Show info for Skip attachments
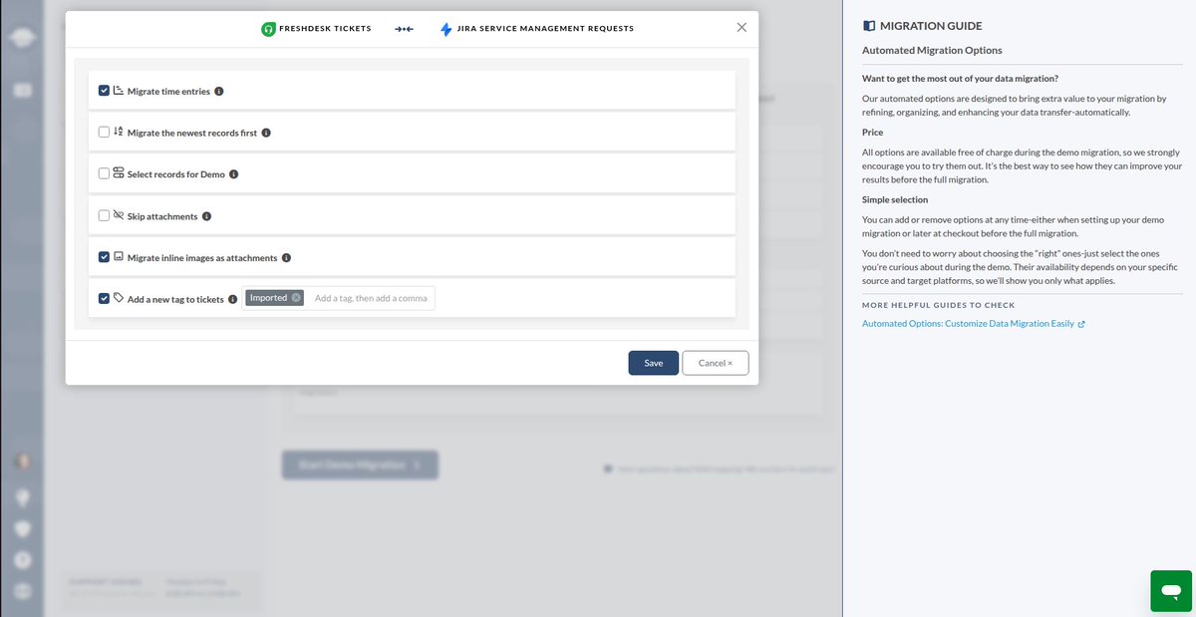 [206, 216]
